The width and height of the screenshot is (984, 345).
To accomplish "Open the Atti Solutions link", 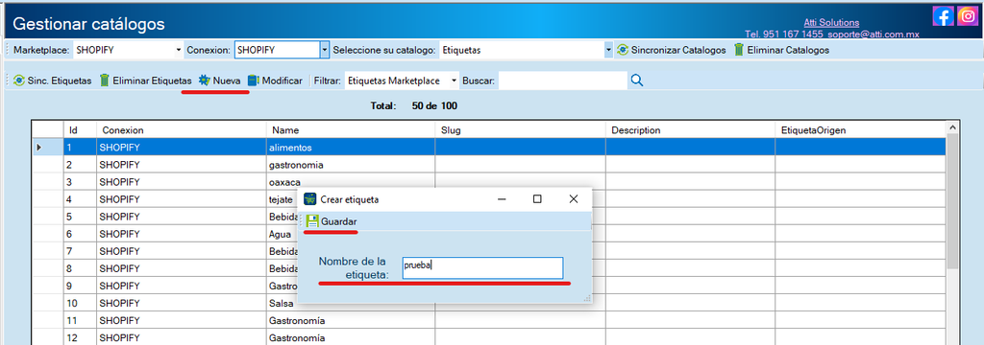I will (x=831, y=23).
